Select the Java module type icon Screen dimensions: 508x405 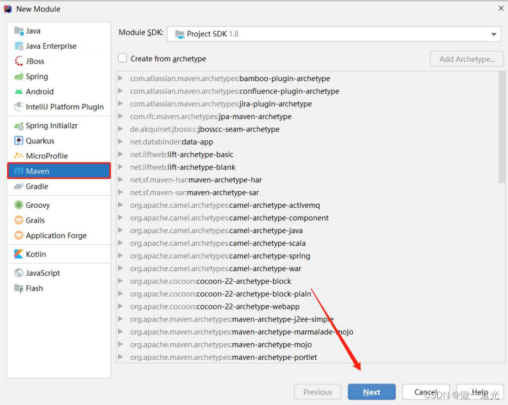pos(19,31)
